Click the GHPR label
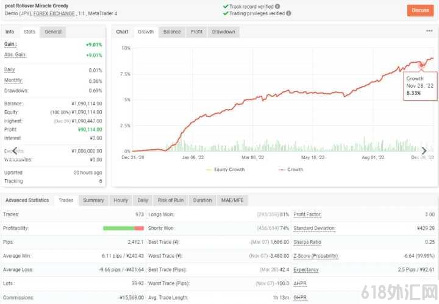The width and height of the screenshot is (439, 304). coord(300,297)
